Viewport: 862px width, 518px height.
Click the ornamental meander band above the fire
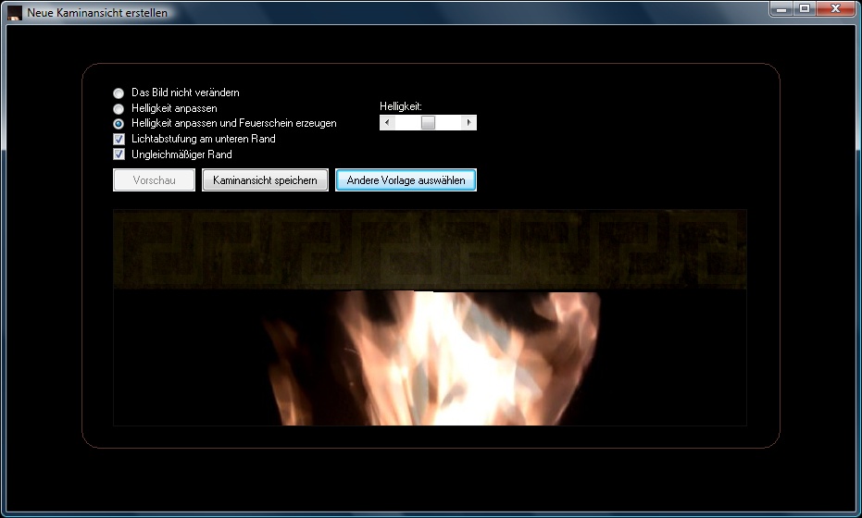click(x=430, y=248)
